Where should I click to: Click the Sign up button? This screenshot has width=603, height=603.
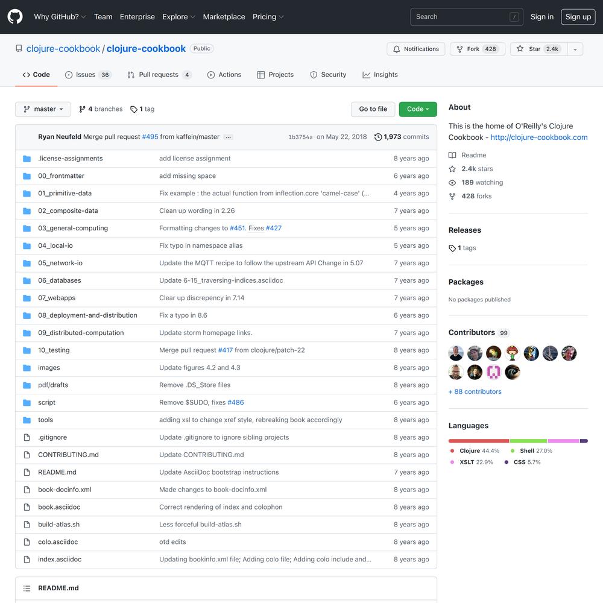point(578,17)
